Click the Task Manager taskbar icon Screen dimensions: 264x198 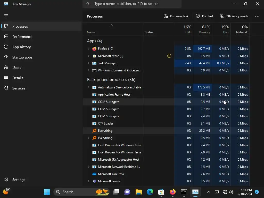[195, 192]
